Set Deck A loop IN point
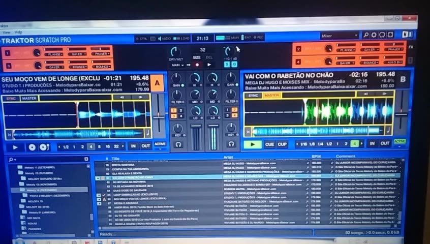The height and width of the screenshot is (244, 430). coord(133,146)
